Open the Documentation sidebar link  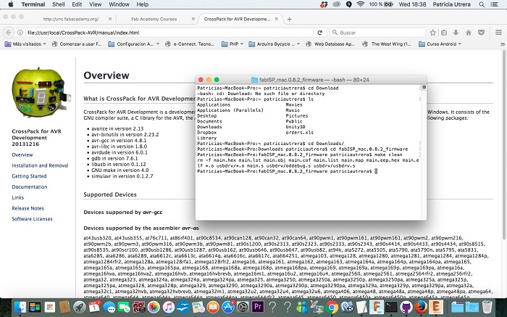(30, 187)
